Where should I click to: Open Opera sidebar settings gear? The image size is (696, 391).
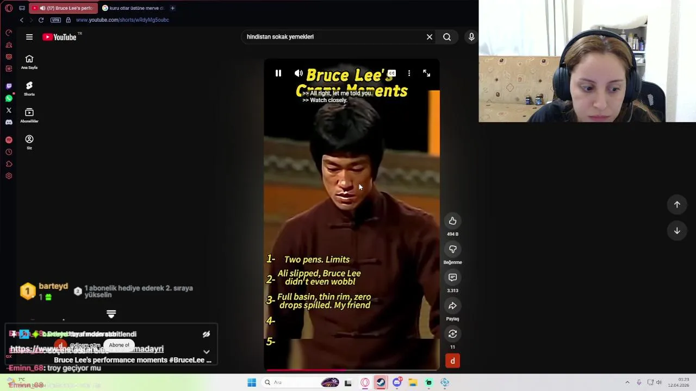9,176
